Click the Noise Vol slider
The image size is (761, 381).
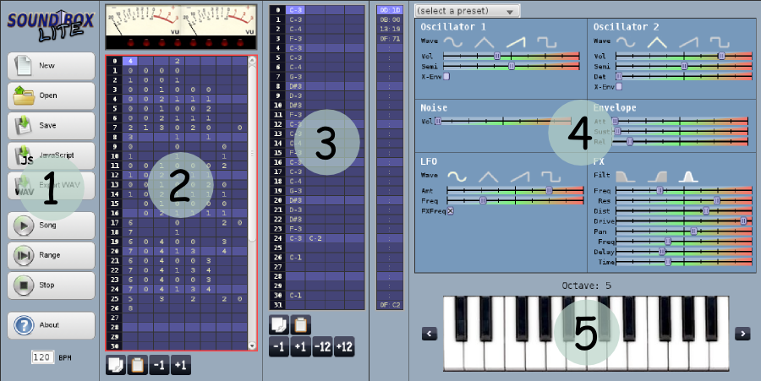tap(502, 121)
